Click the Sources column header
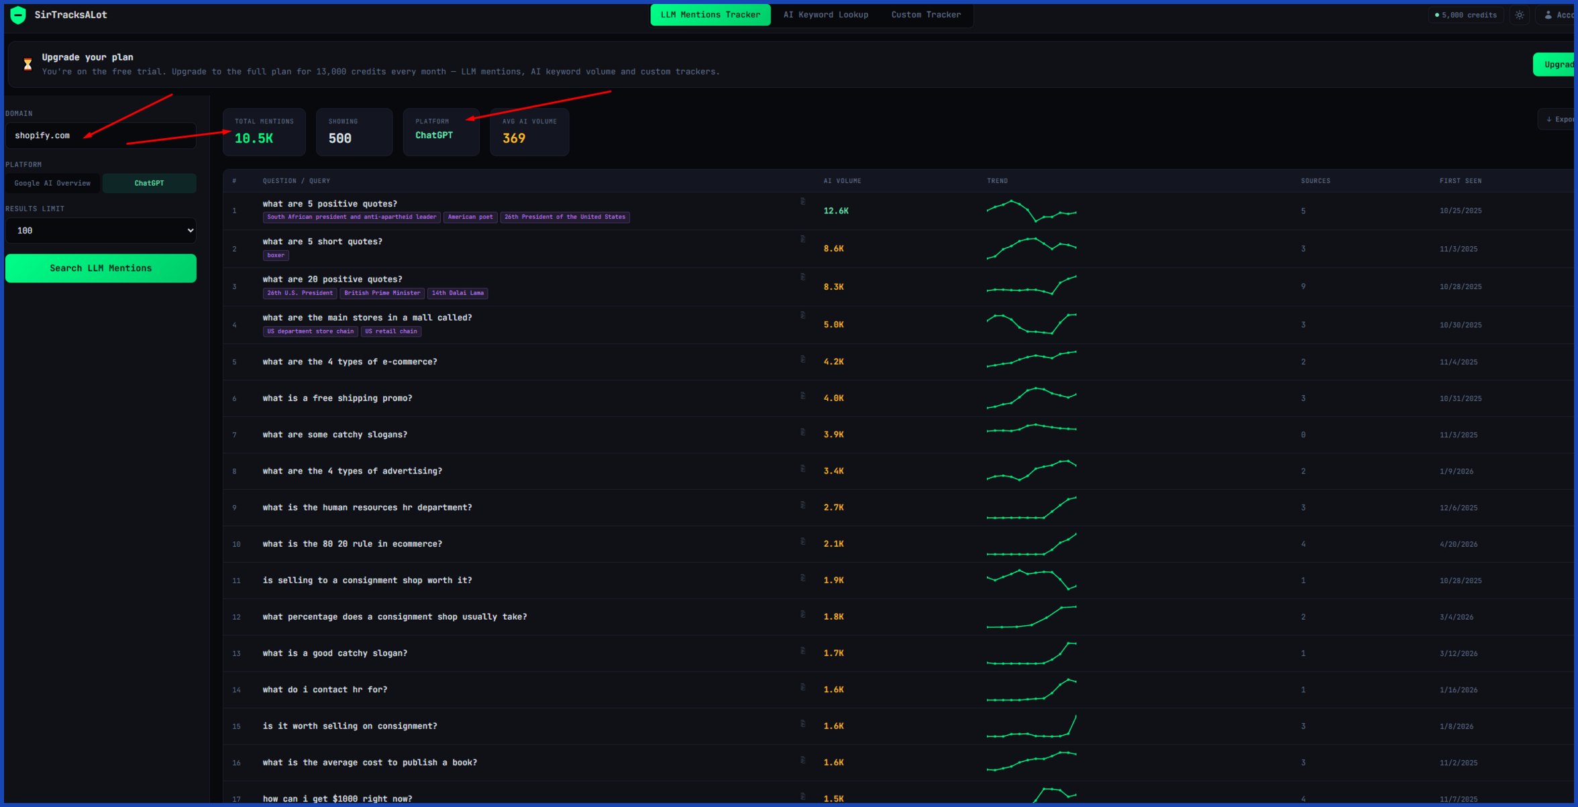The height and width of the screenshot is (807, 1578). [1315, 181]
